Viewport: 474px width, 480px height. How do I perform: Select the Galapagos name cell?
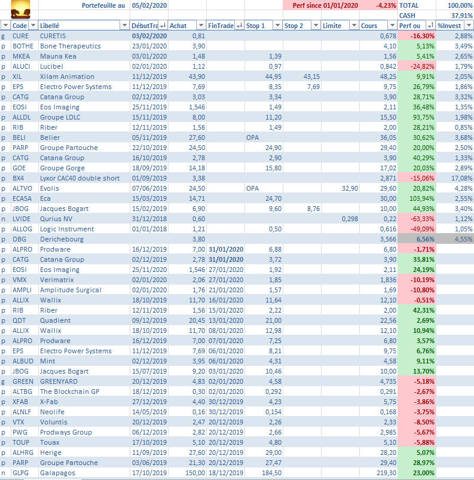pos(84,473)
